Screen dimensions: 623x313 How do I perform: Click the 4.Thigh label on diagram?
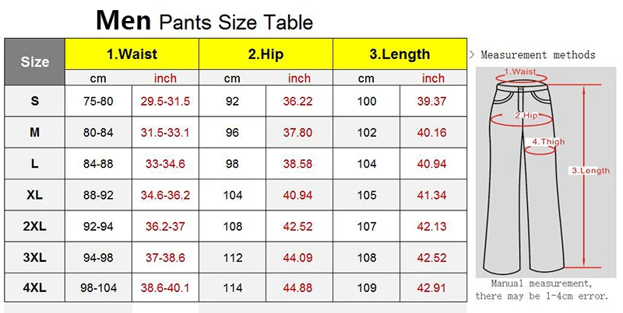pyautogui.click(x=548, y=142)
